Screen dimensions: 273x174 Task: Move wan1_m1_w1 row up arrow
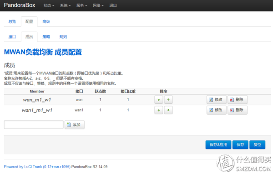pos(159,110)
